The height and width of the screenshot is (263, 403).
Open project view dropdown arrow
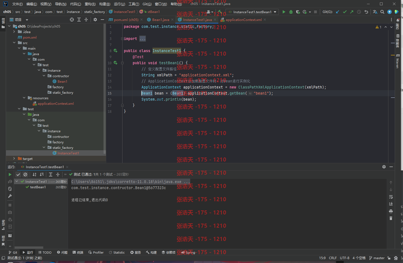[27, 20]
